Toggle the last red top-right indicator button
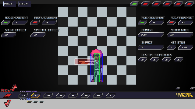The image size is (195, 109). (x=189, y=4)
